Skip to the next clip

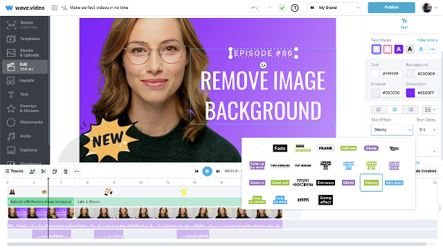(x=218, y=171)
